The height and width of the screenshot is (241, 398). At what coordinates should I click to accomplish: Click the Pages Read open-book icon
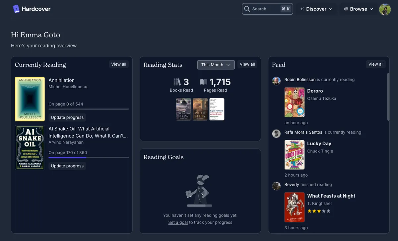click(203, 82)
